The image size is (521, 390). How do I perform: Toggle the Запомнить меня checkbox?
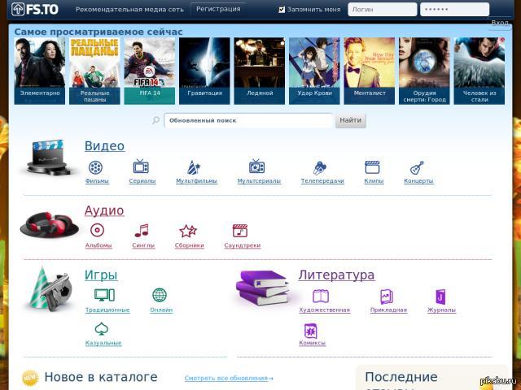(282, 10)
